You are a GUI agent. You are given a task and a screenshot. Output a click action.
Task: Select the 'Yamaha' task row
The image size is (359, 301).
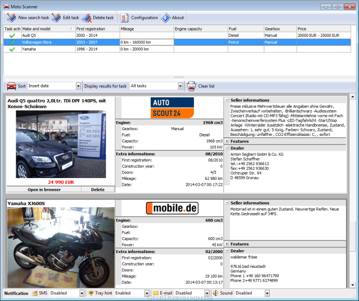point(177,49)
